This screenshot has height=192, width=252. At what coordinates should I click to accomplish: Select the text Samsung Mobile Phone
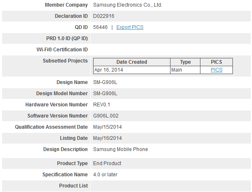click(x=120, y=149)
